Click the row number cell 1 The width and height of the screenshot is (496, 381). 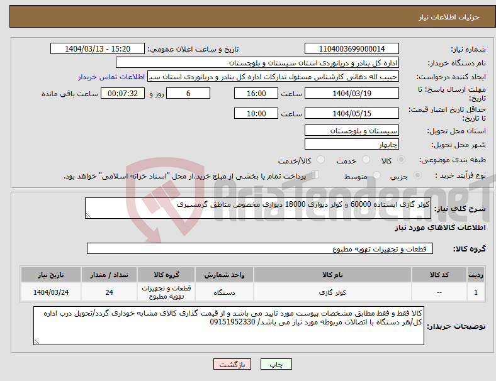(475, 292)
